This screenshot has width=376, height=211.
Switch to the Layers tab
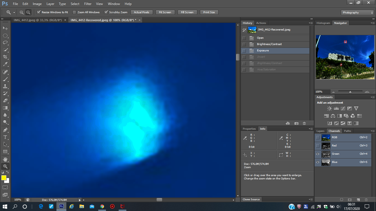320,131
